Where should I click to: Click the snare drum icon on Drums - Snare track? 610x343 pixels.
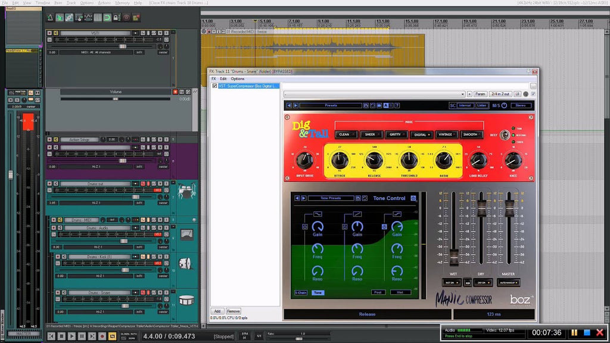(186, 300)
